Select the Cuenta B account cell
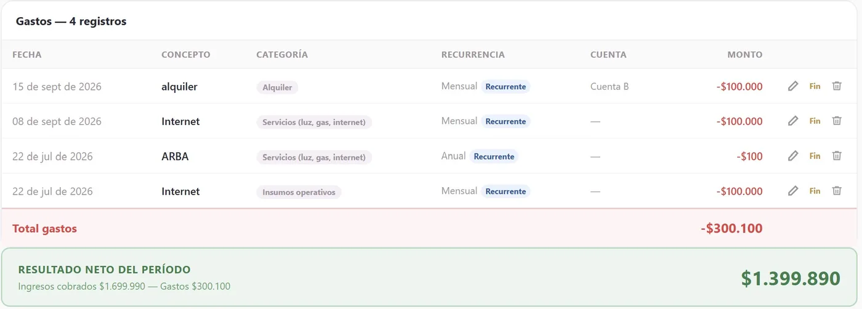Image resolution: width=862 pixels, height=309 pixels. click(x=610, y=86)
